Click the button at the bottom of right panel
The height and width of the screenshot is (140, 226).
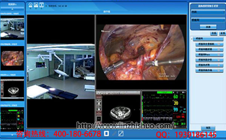[208, 128]
